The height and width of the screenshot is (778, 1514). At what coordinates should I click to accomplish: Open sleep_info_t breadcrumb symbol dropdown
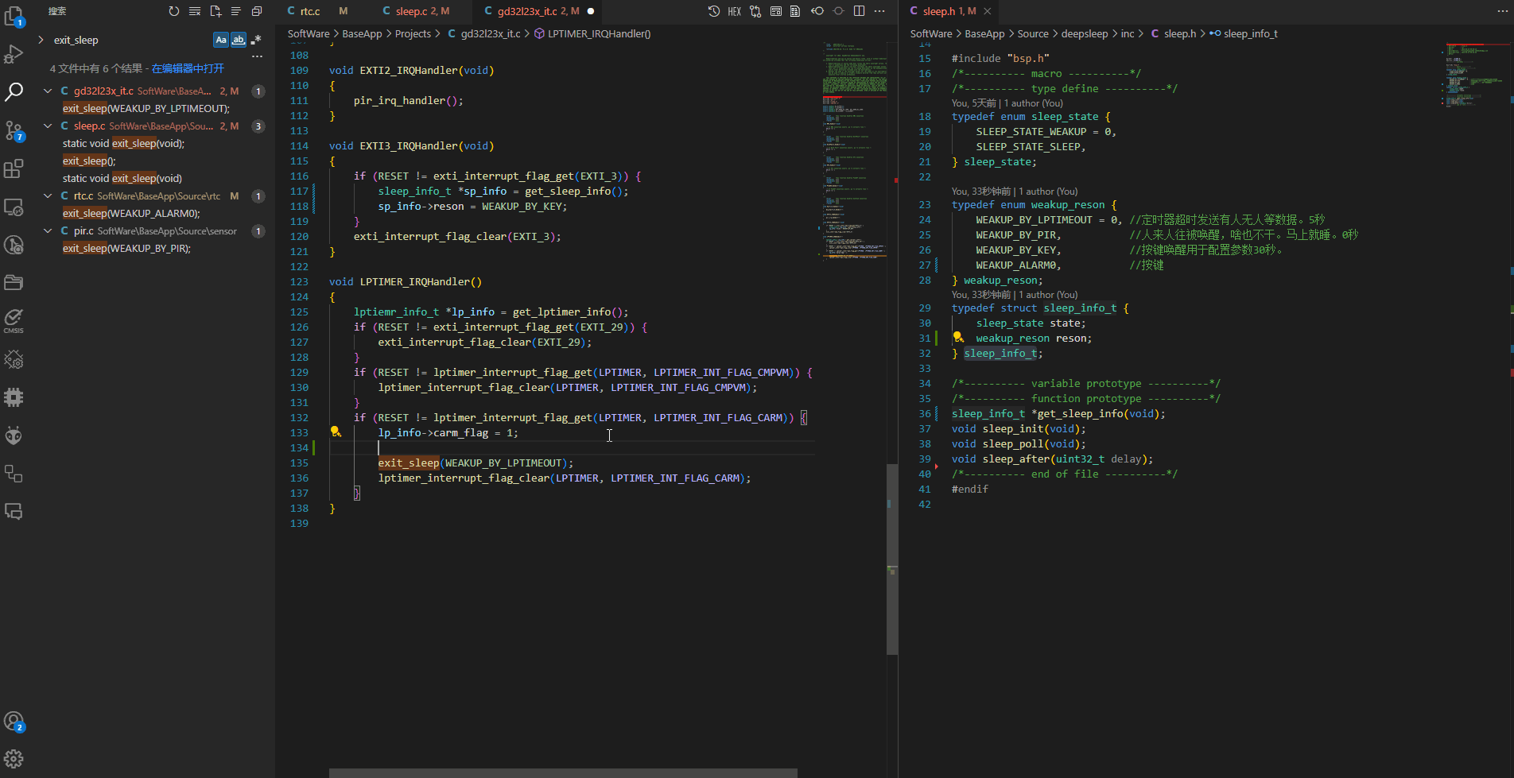tap(1250, 33)
